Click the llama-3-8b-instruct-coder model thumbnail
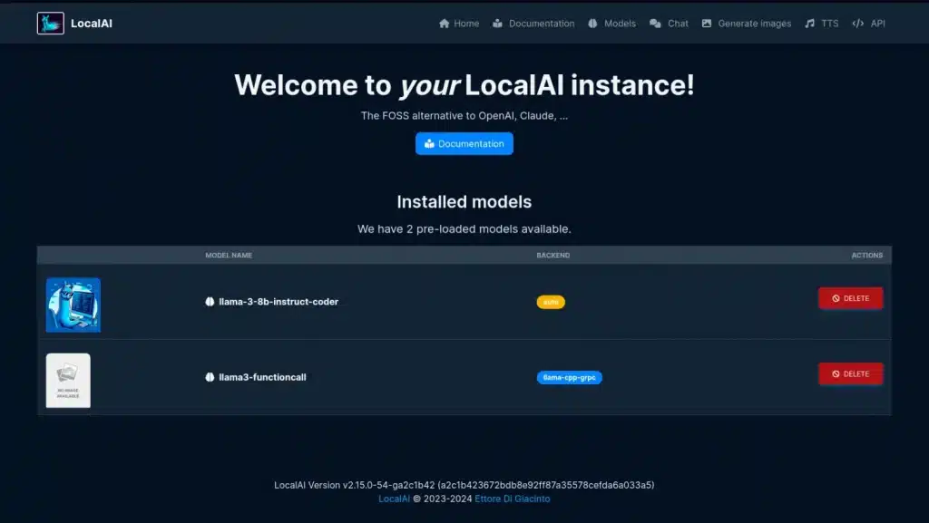Viewport: 929px width, 523px height. point(73,305)
